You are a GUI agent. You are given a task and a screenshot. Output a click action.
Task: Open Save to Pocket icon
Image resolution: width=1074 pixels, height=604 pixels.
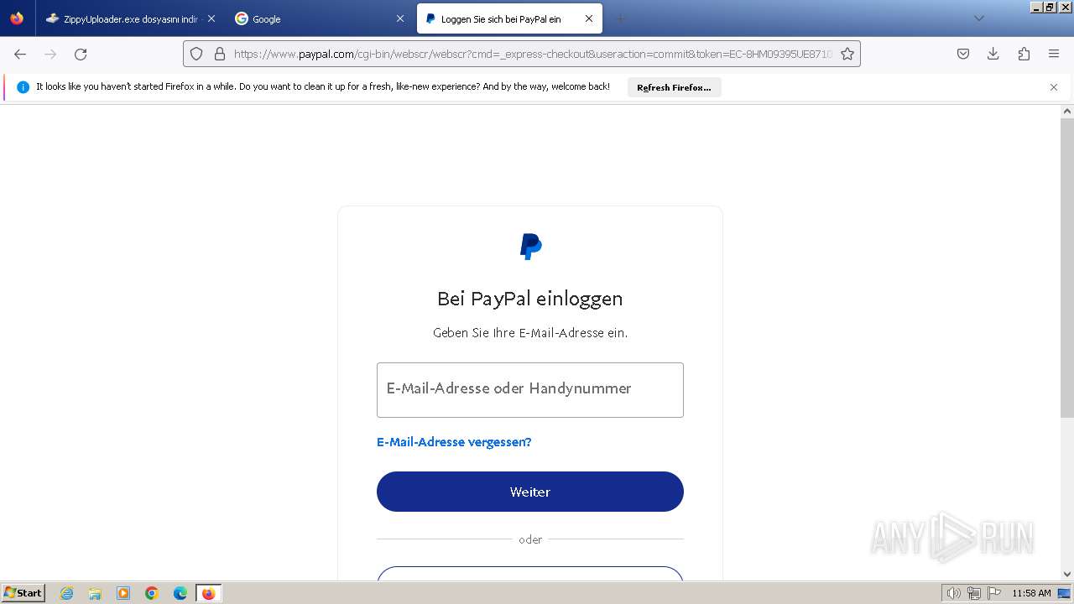[x=963, y=54]
